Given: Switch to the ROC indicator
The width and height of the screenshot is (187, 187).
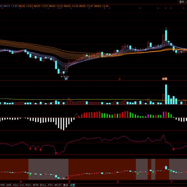Looking at the screenshot, I should pos(28,185).
